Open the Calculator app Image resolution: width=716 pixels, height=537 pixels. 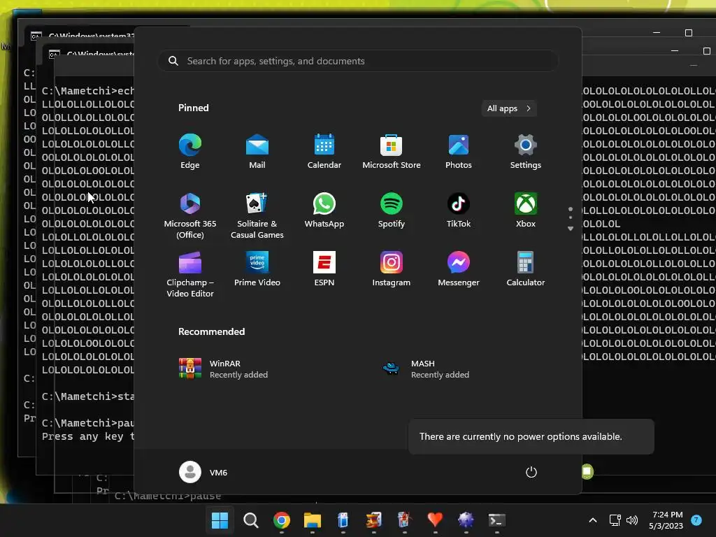click(x=526, y=269)
